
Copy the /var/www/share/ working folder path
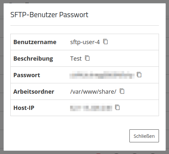pyautogui.click(x=122, y=91)
